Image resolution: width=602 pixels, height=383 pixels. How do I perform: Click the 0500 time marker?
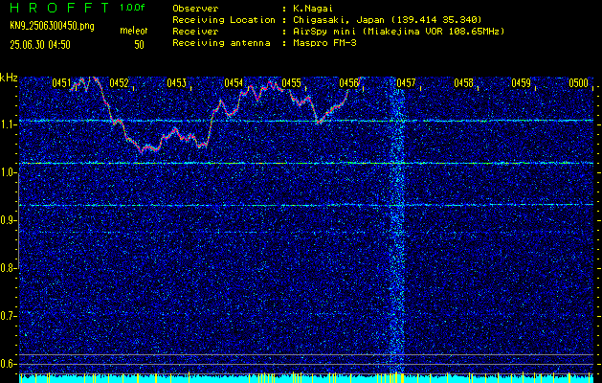coord(579,82)
